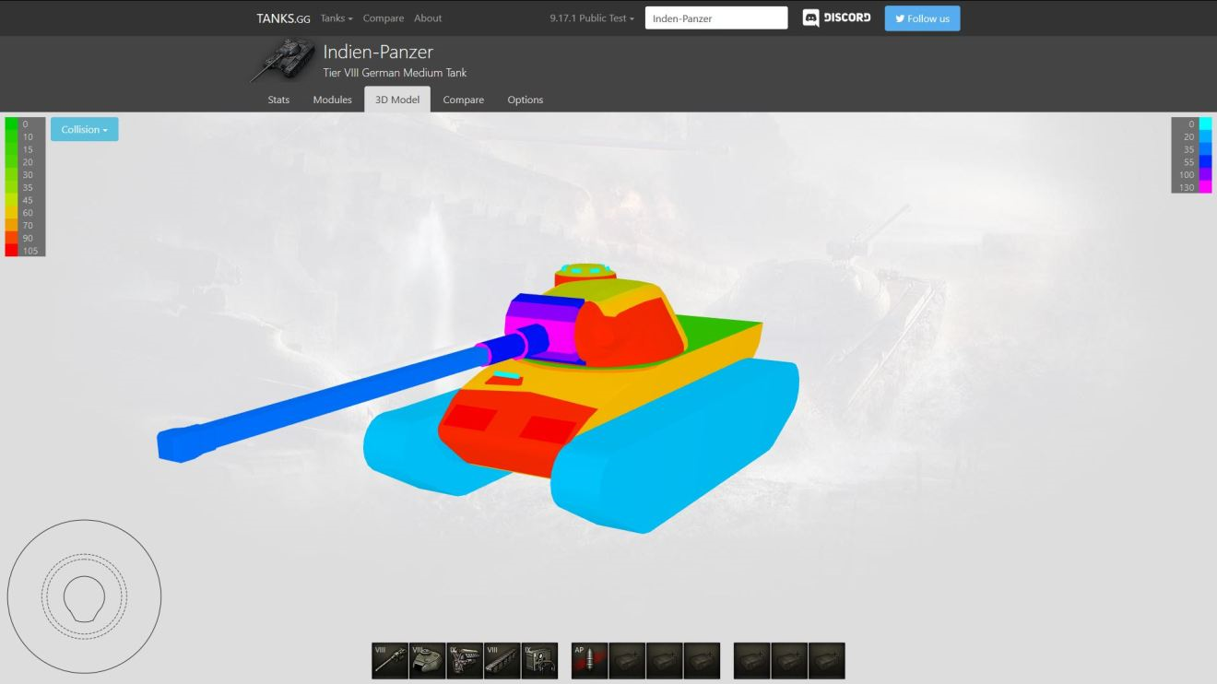Click the Indien-Panzer tank thumbnail in header
This screenshot has width=1217, height=684.
(x=285, y=59)
